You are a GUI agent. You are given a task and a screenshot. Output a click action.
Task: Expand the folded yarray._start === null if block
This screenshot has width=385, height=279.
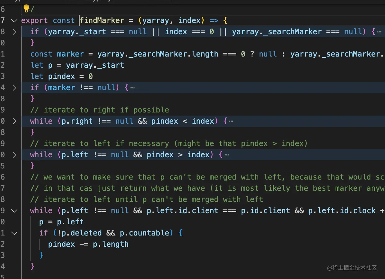coord(14,32)
